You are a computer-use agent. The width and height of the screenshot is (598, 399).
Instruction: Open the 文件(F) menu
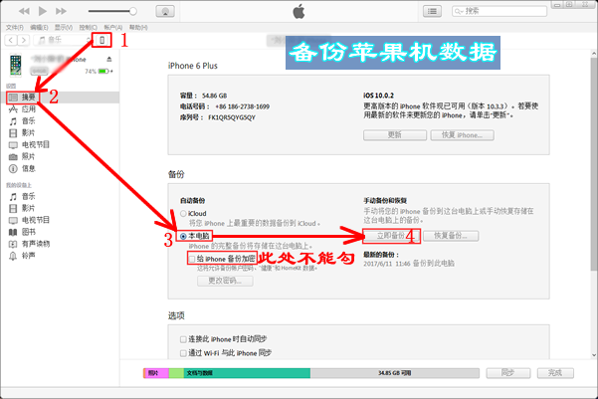[15, 28]
